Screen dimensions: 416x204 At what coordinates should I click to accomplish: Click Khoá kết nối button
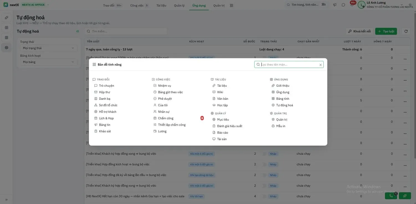359,31
